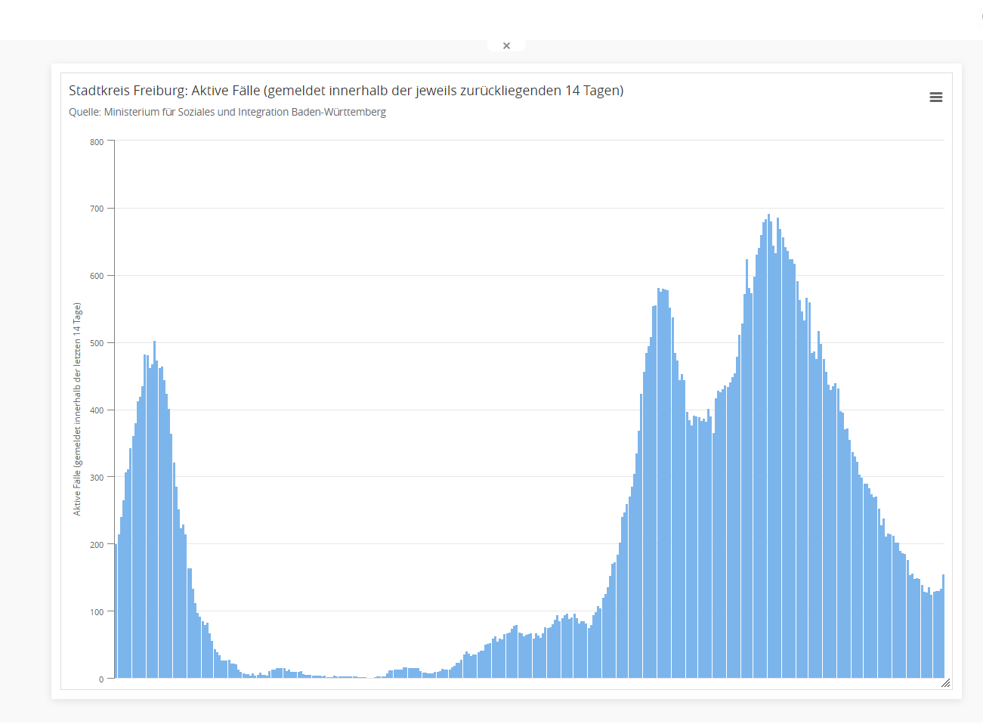Click the y-axis label 300
Screen dimensions: 983x724
(x=97, y=478)
